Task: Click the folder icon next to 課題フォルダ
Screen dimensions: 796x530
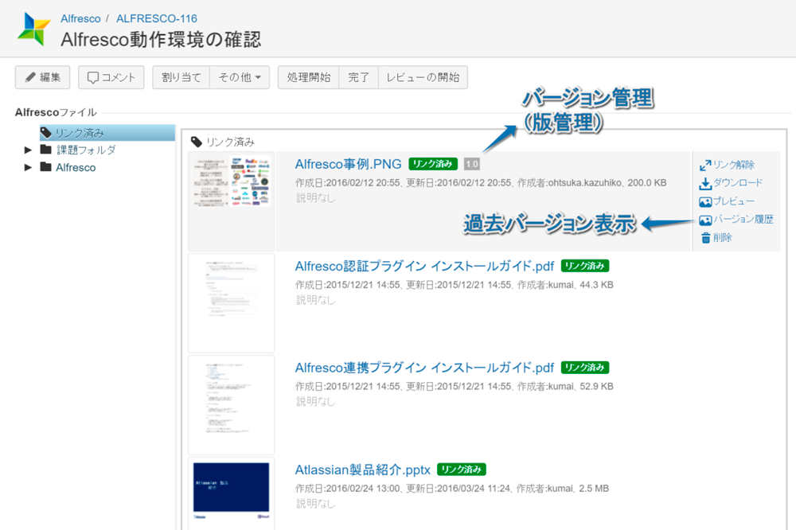Action: pyautogui.click(x=45, y=150)
